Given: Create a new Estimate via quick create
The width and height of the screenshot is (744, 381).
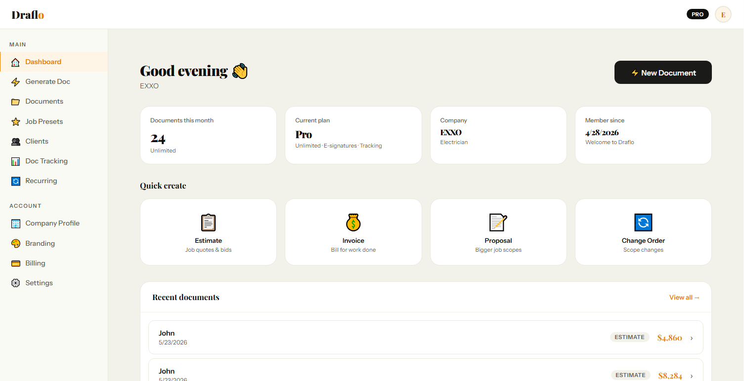Looking at the screenshot, I should coord(209,232).
